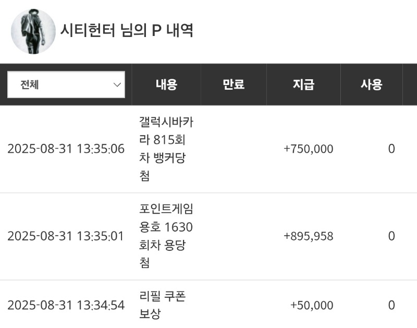
Task: Click the +750,000 payout amount
Action: click(309, 149)
